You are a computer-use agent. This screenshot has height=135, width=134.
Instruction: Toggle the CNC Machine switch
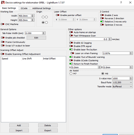2,24
